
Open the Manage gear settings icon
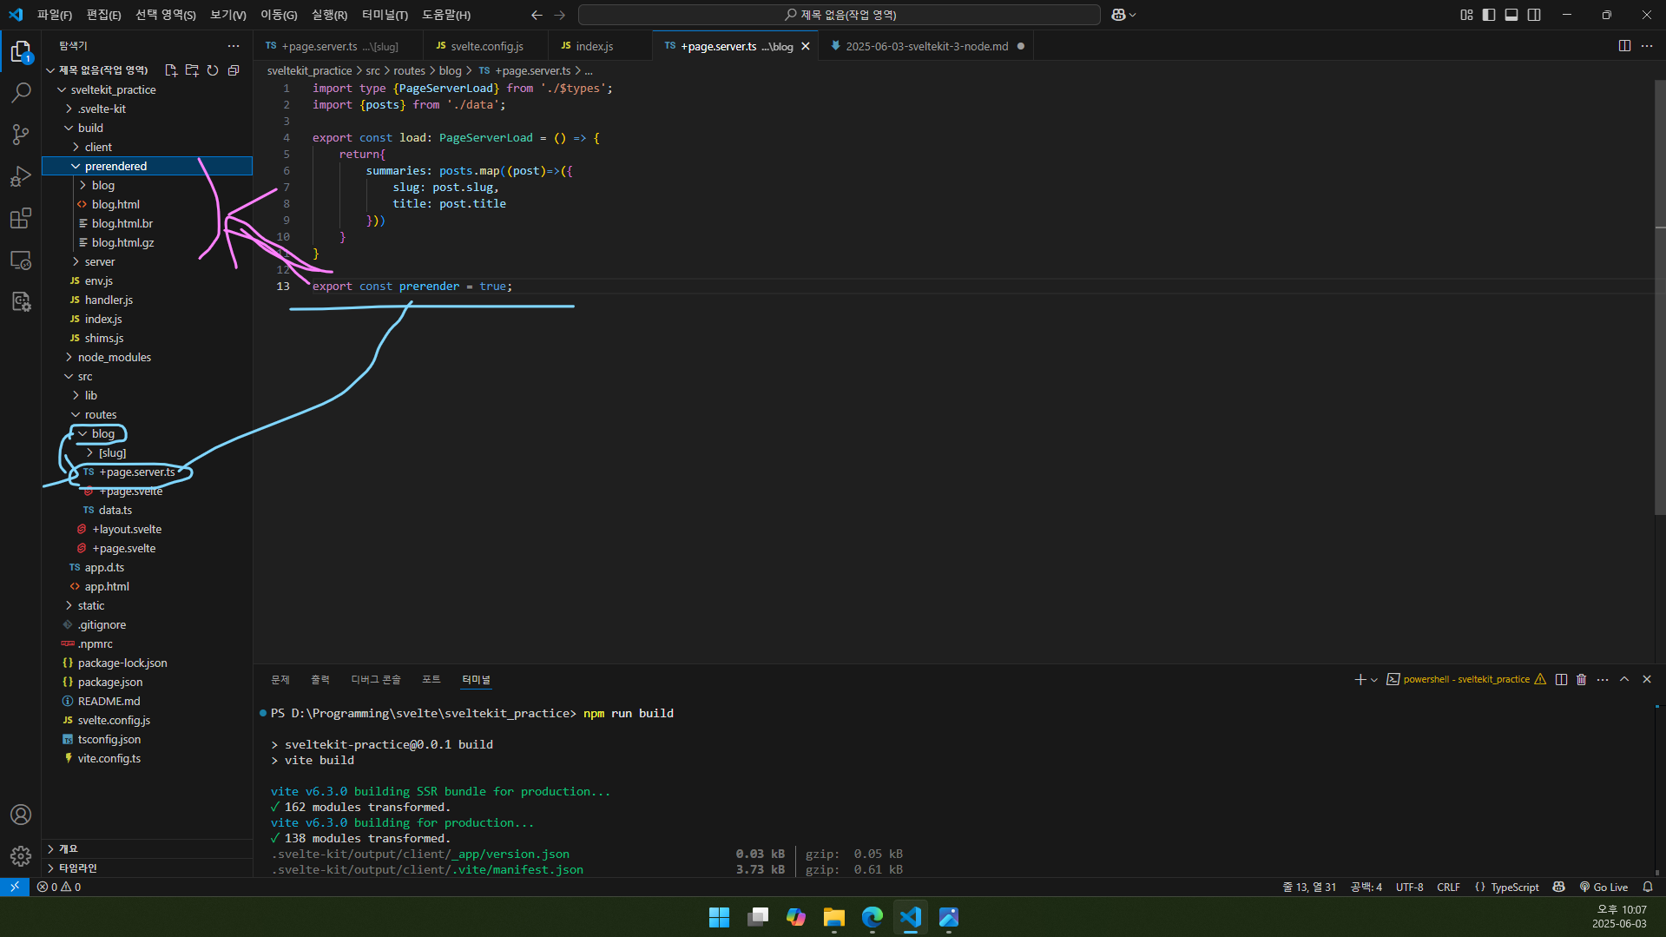click(21, 856)
